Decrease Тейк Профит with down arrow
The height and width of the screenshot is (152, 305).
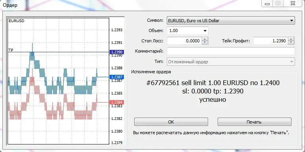coord(291,42)
